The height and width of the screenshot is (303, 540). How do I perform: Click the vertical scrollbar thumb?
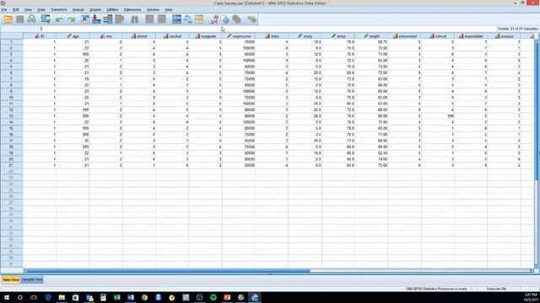(x=536, y=110)
